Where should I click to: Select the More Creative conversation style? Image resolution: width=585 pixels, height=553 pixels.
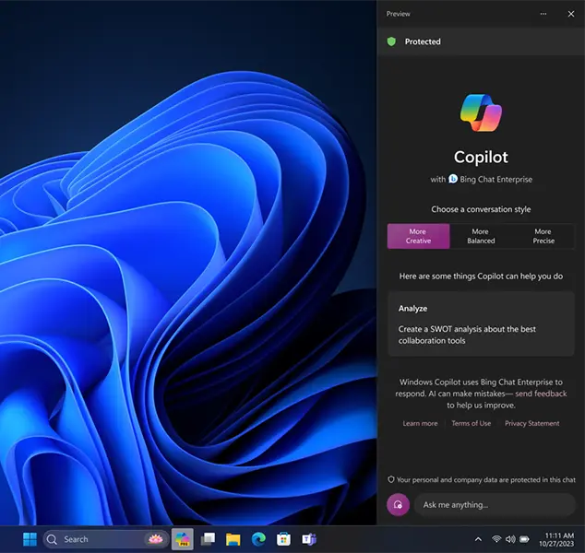coord(418,236)
